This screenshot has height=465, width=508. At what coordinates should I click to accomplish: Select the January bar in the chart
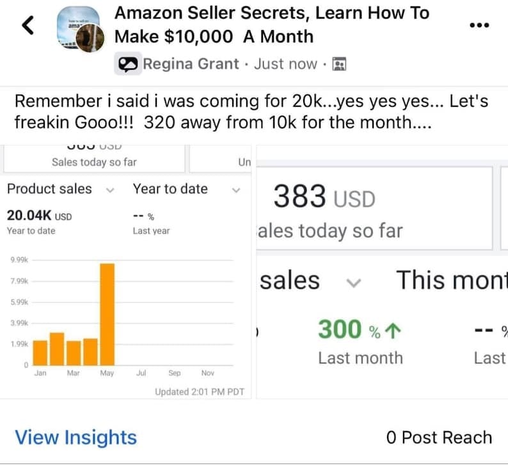[40, 352]
